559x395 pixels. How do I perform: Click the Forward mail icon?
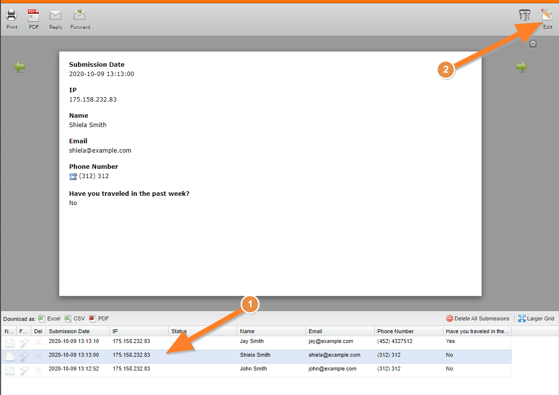(79, 15)
